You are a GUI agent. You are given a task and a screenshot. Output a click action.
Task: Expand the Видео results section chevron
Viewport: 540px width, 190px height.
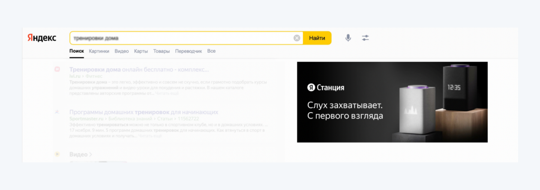[90, 154]
